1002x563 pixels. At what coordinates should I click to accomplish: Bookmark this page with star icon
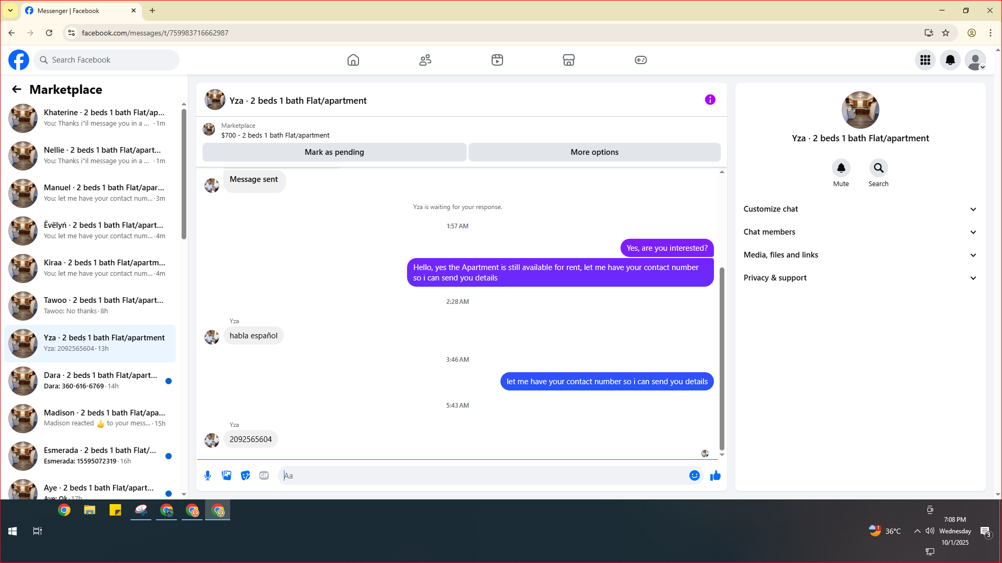pyautogui.click(x=946, y=33)
